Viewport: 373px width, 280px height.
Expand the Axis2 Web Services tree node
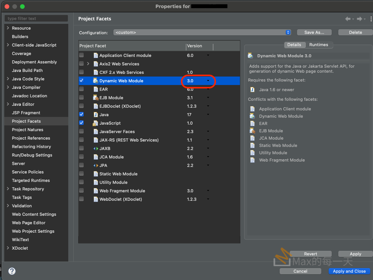(88, 64)
